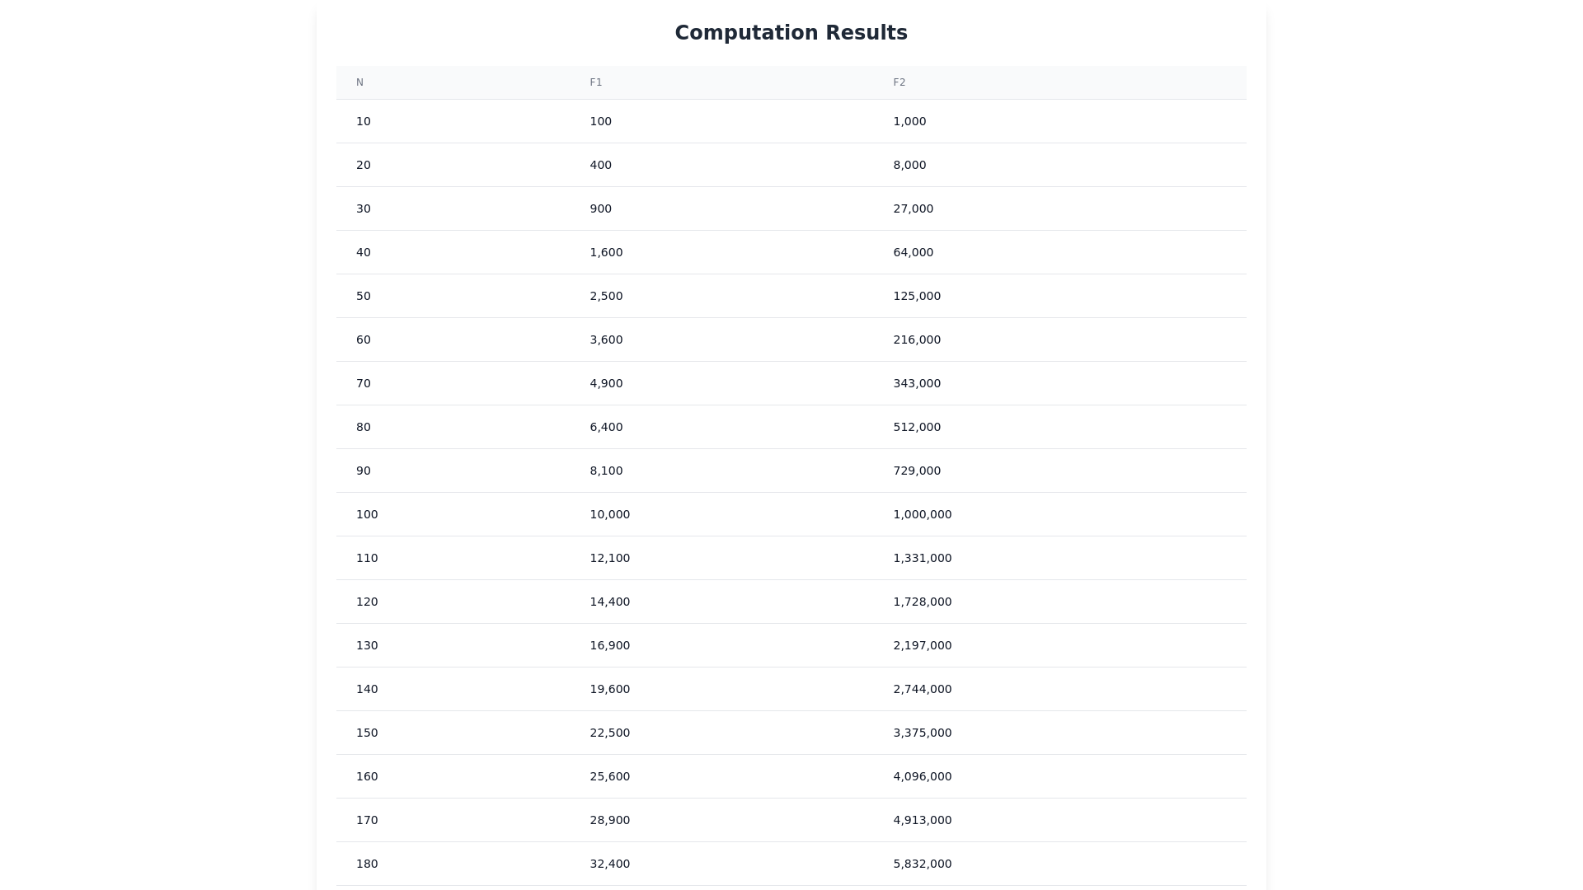Click the F1 value 12,100
This screenshot has width=1583, height=890.
(610, 558)
